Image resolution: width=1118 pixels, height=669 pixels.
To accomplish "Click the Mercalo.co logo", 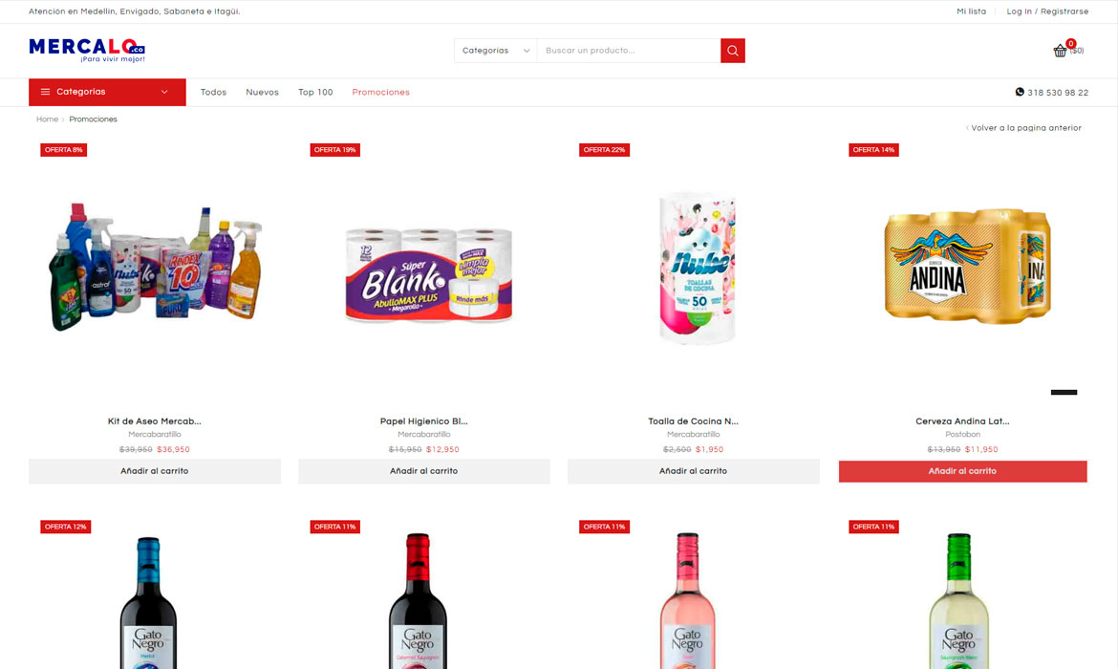I will pyautogui.click(x=87, y=50).
